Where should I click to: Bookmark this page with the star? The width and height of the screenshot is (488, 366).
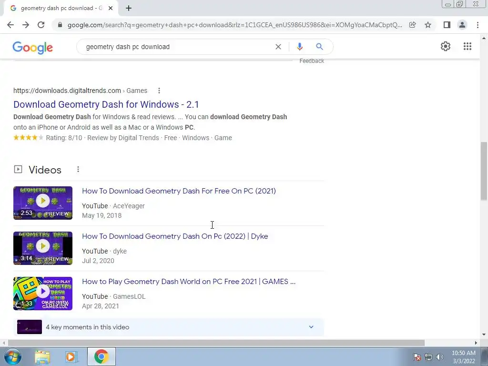click(428, 25)
